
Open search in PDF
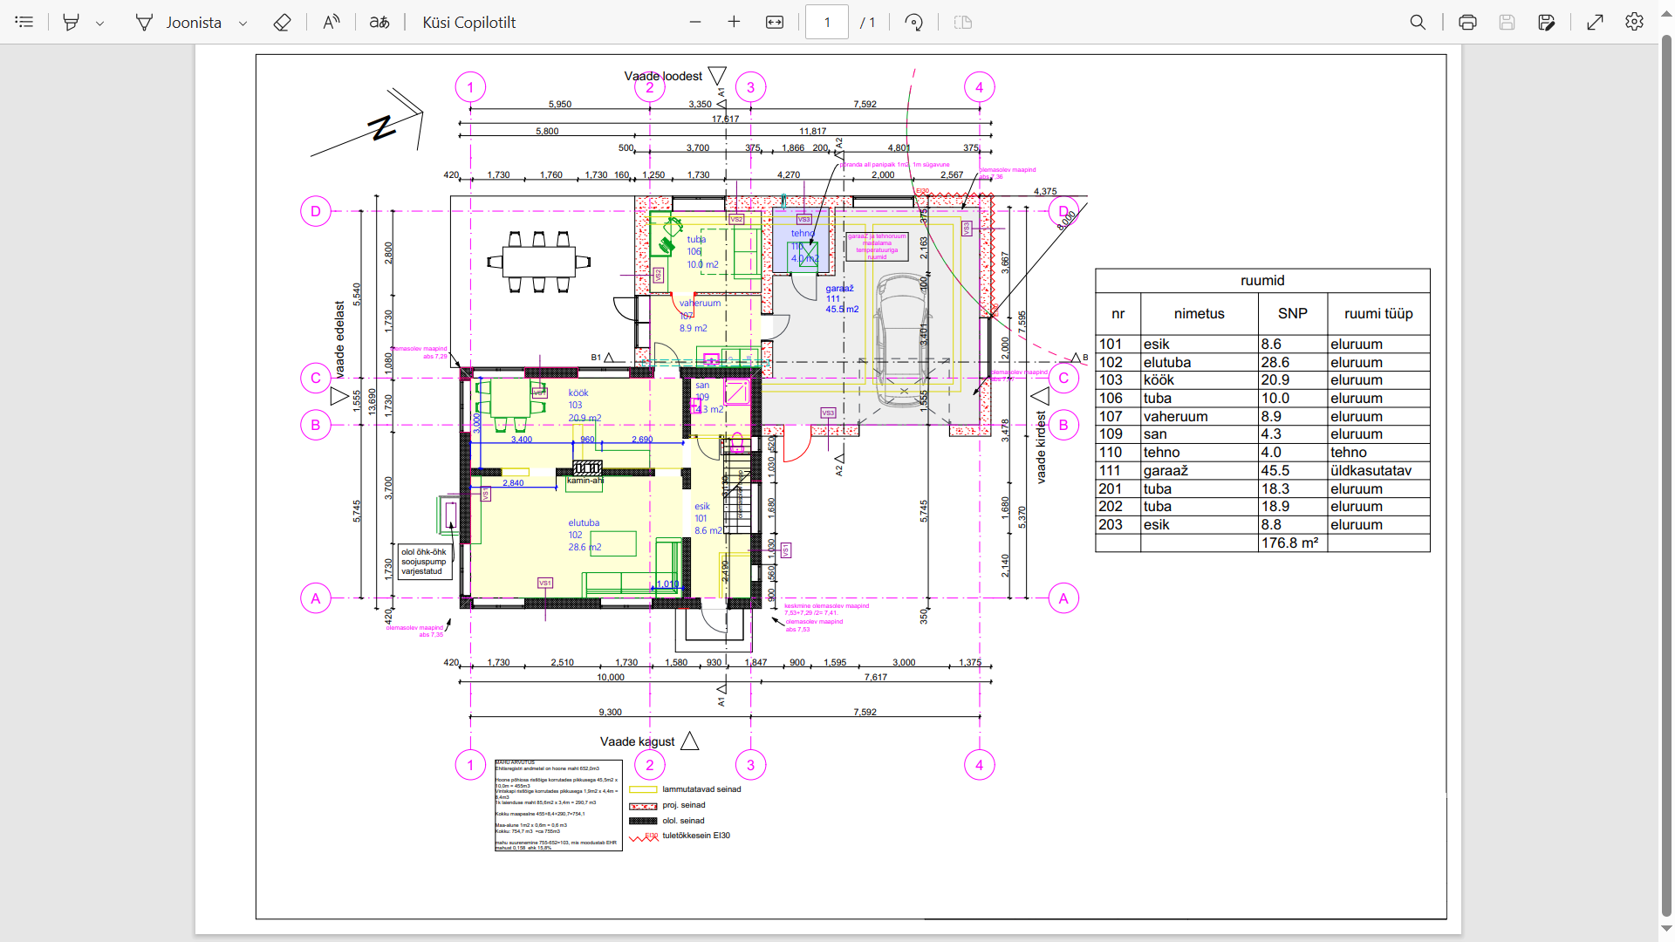coord(1418,22)
